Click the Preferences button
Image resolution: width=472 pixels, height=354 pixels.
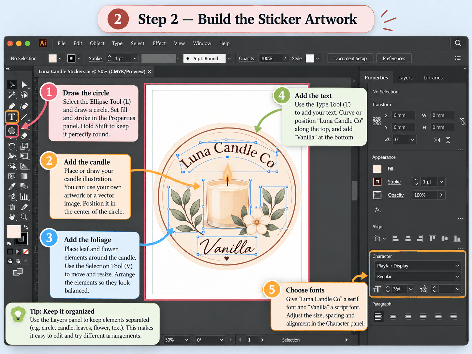tap(394, 58)
